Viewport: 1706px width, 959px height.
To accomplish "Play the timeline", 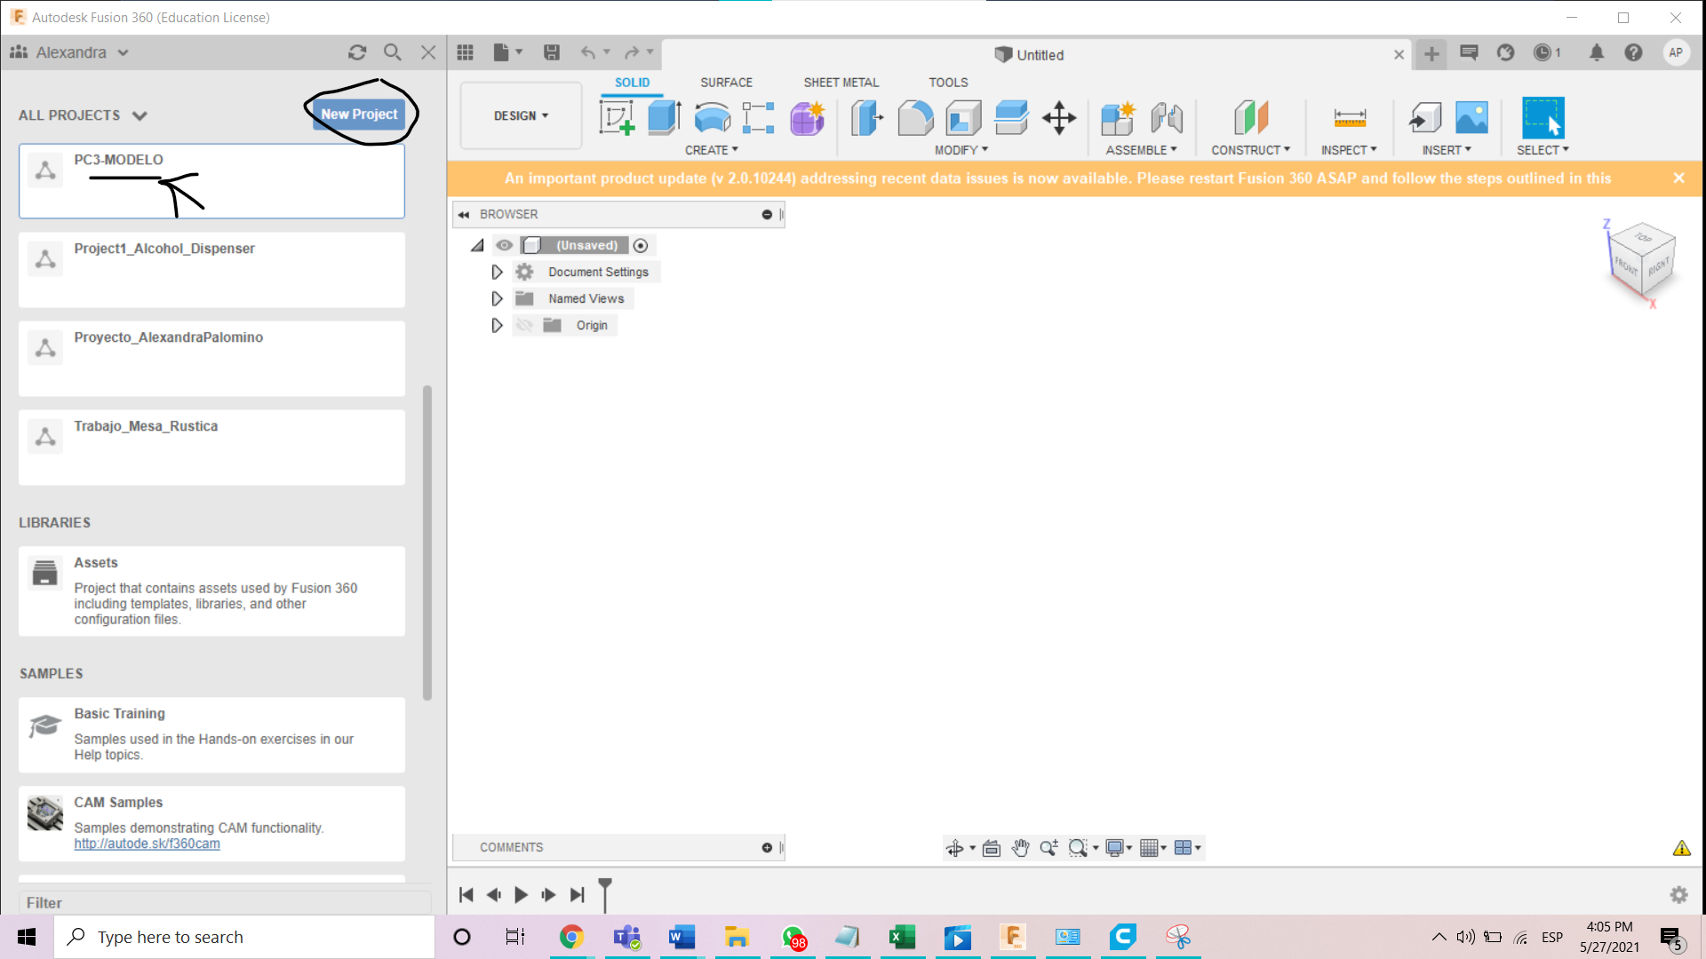I will [x=521, y=895].
